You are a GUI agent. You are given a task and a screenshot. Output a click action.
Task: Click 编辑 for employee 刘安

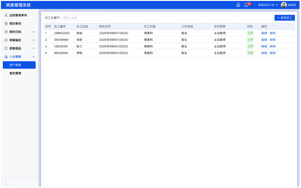(x=264, y=40)
